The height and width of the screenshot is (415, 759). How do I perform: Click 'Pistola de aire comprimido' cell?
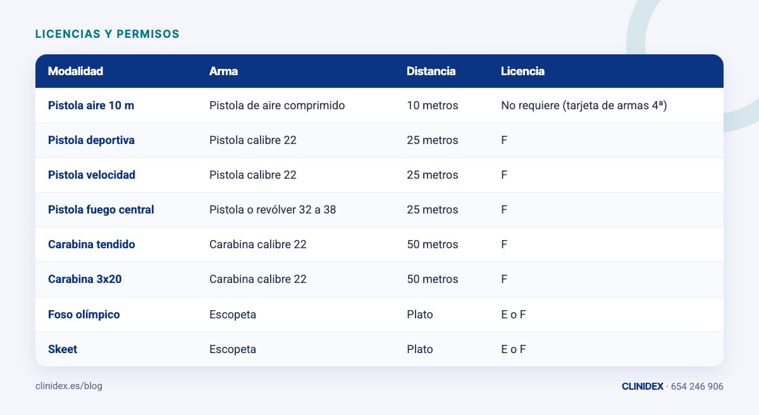tap(277, 105)
